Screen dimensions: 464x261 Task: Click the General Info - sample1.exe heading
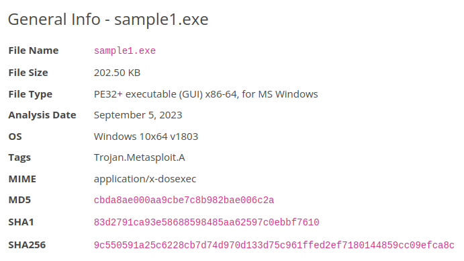pyautogui.click(x=108, y=20)
